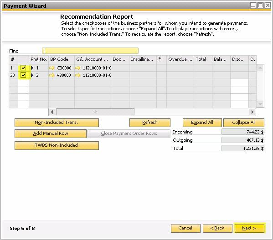This screenshot has height=240, width=273.
Task: Click the horizontal scrollbar thumb
Action: point(95,112)
